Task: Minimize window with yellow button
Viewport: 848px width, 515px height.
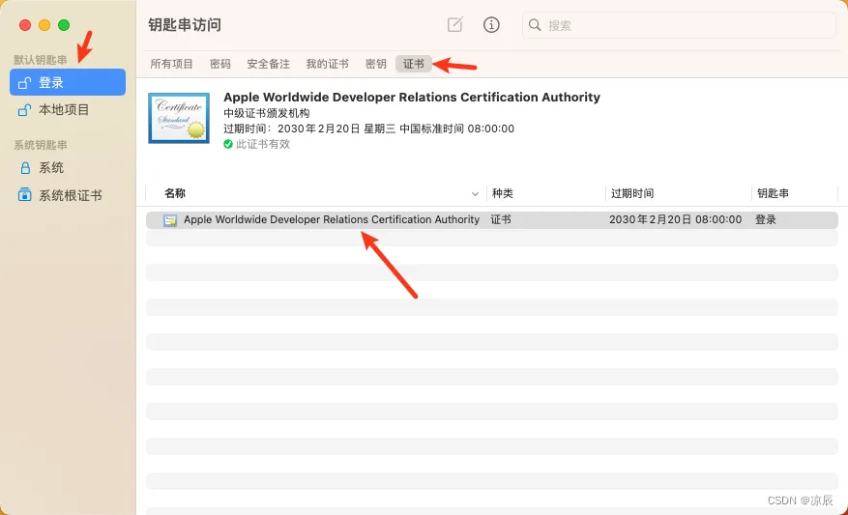Action: coord(44,25)
